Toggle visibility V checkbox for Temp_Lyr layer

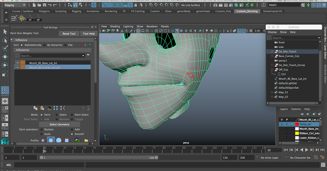click(282, 124)
